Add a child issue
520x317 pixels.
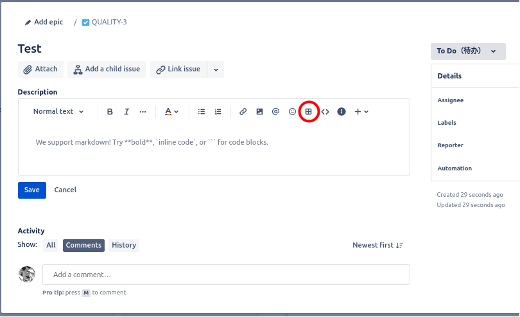(x=107, y=69)
